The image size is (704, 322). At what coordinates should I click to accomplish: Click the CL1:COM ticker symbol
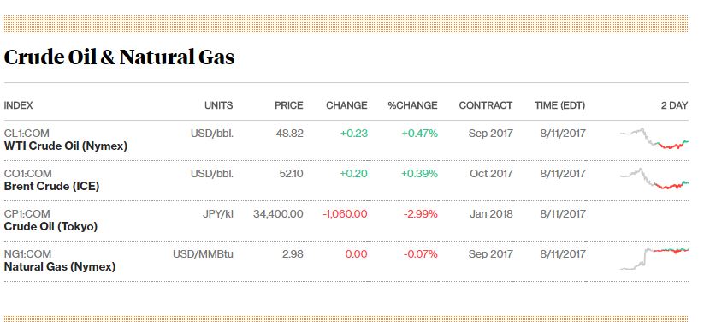pos(27,134)
